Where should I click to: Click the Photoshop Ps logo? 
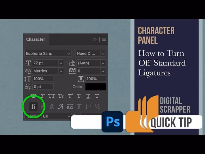pos(112,122)
